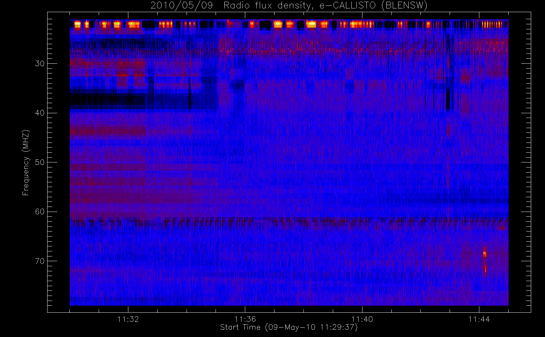545x337 pixels.
Task: Select the 11:32 time tick label
Action: tap(128, 319)
